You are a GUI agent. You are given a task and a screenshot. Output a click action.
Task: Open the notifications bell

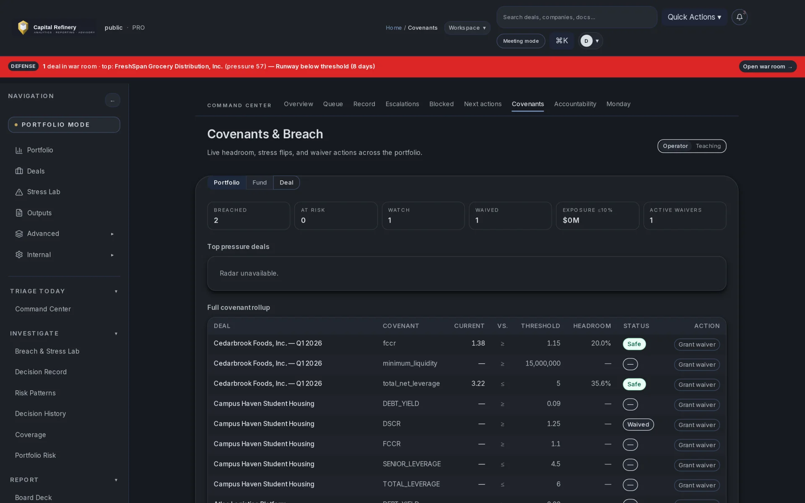tap(739, 17)
